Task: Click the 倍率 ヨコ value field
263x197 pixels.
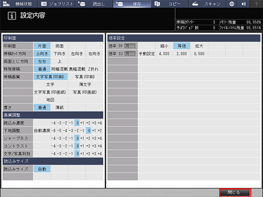Action: pos(130,54)
